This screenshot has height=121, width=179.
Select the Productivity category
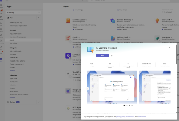pos(14,58)
